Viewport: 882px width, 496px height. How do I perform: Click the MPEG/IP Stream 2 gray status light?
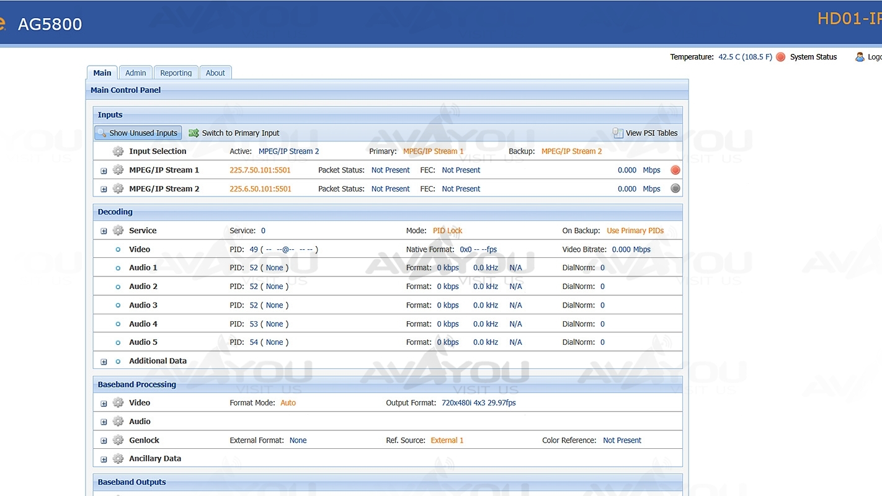(x=675, y=188)
